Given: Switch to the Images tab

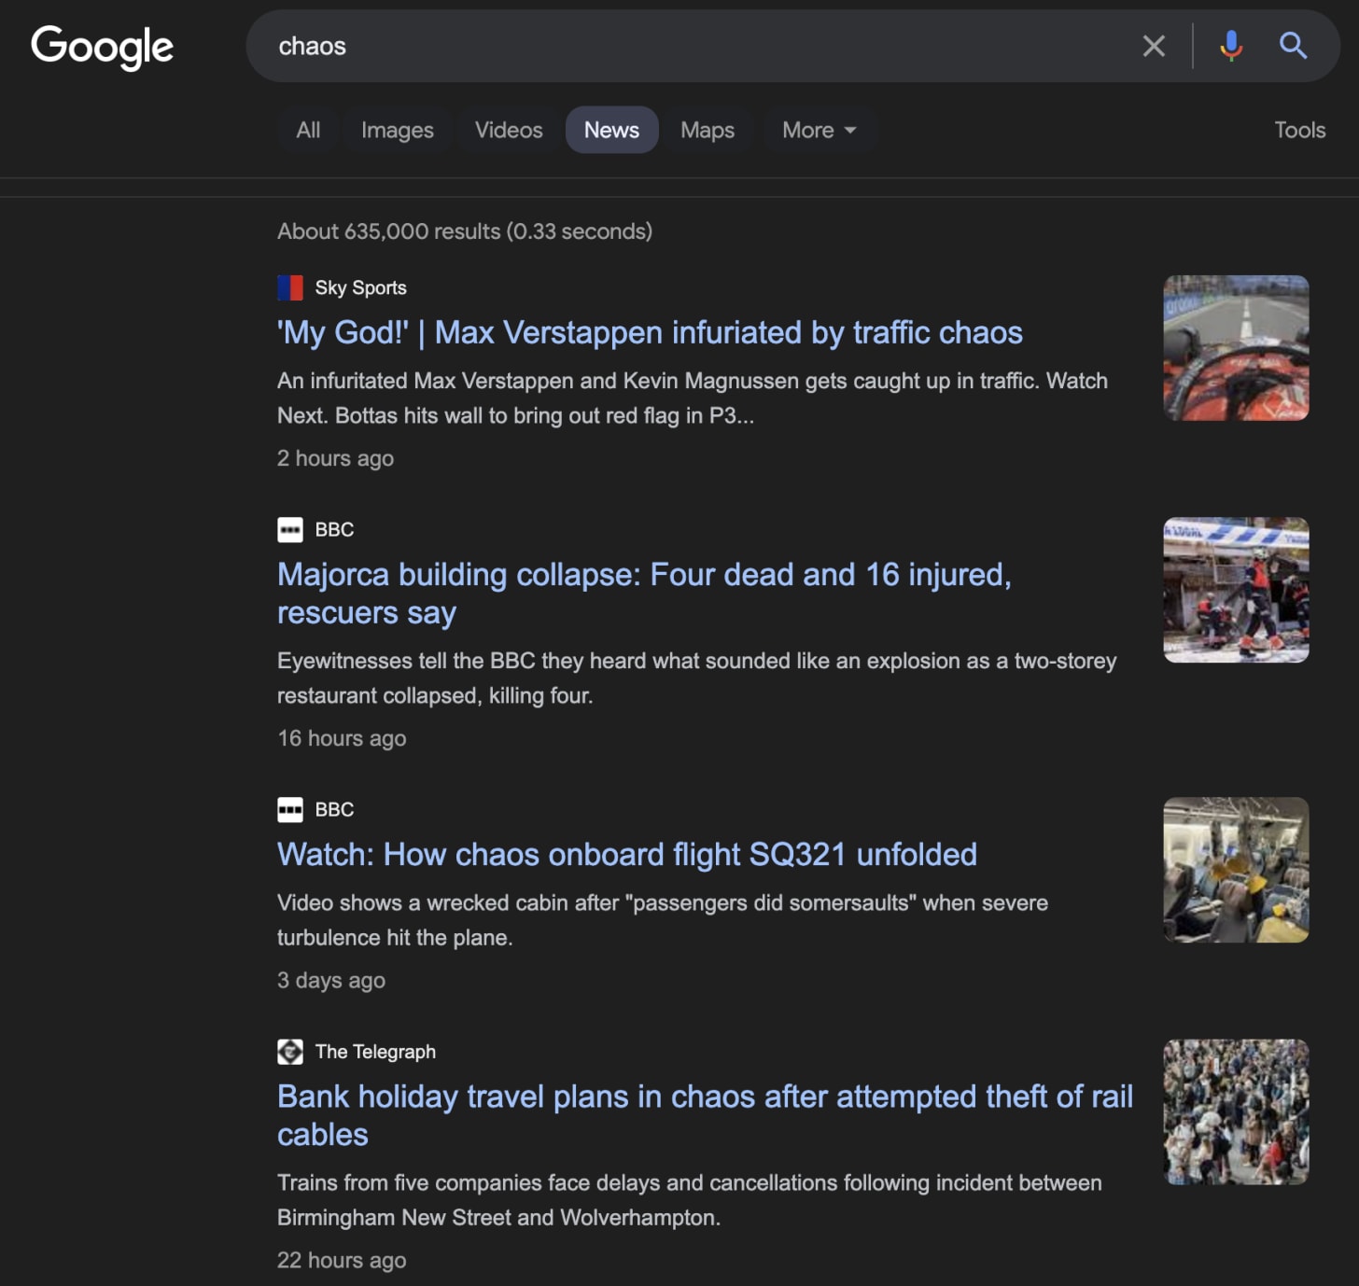Looking at the screenshot, I should coord(397,130).
